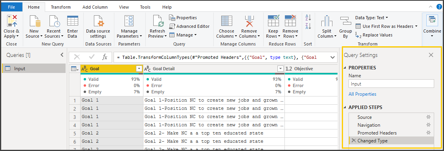
Task: Delete the Changed Type step
Action: pyautogui.click(x=353, y=140)
